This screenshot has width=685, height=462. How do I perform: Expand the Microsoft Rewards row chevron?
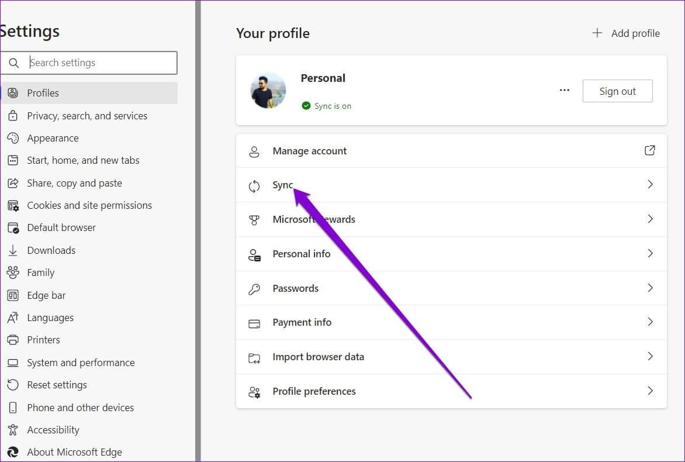tap(650, 219)
